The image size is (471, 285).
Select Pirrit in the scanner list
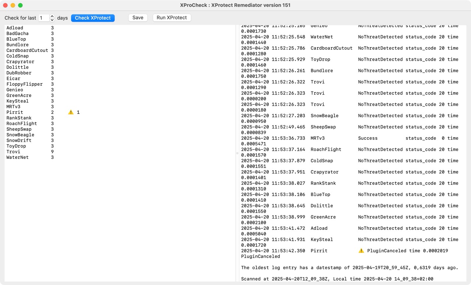[x=15, y=113]
